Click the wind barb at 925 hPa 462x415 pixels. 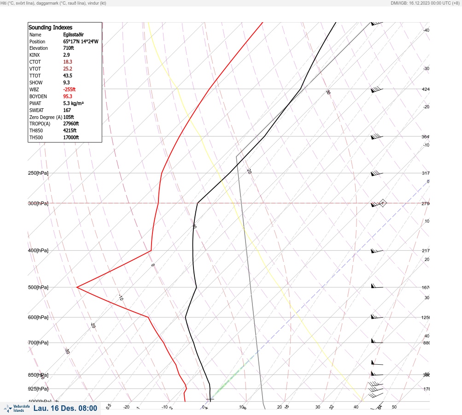click(x=376, y=389)
